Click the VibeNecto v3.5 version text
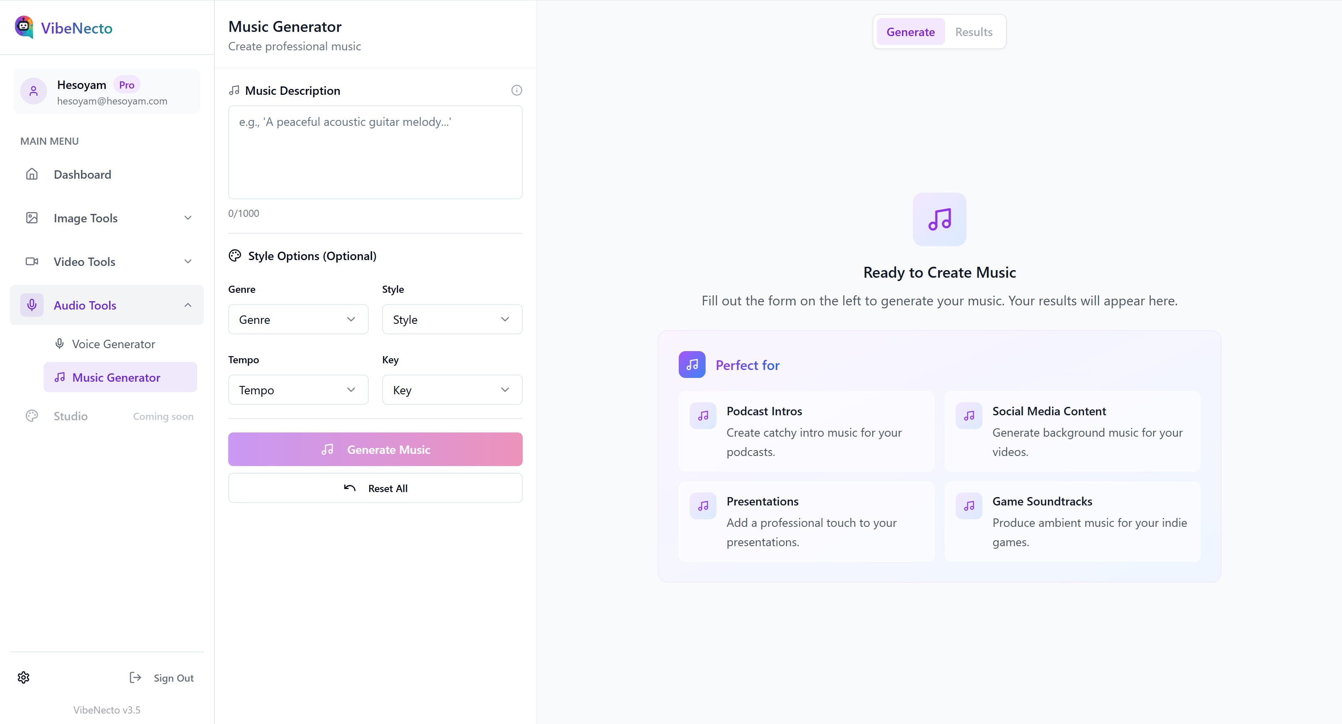Viewport: 1342px width, 724px height. click(x=107, y=709)
